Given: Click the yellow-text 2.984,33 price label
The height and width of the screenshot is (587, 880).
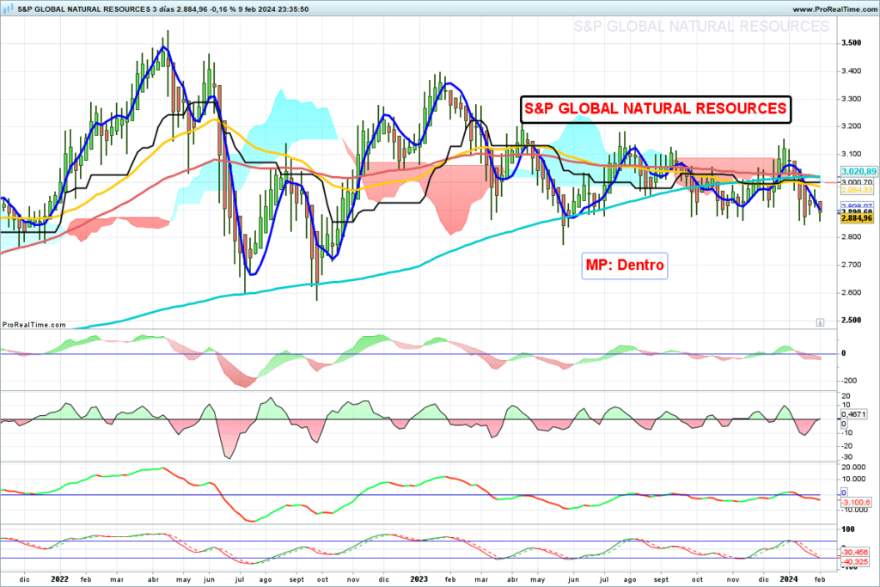Looking at the screenshot, I should pyautogui.click(x=857, y=190).
